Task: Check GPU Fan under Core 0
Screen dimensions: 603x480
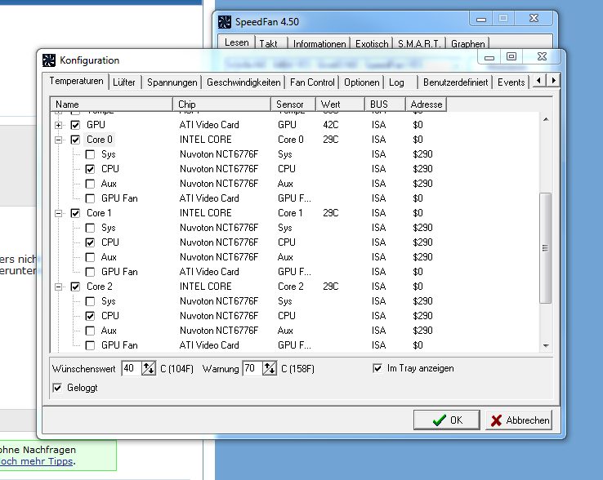Action: (90, 198)
